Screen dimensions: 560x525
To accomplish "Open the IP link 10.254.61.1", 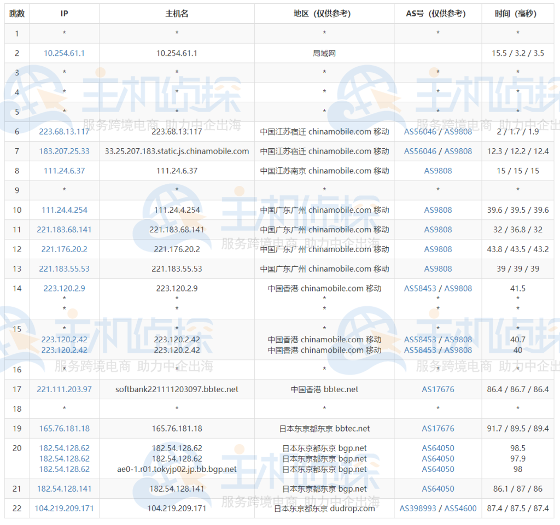I will coord(64,53).
